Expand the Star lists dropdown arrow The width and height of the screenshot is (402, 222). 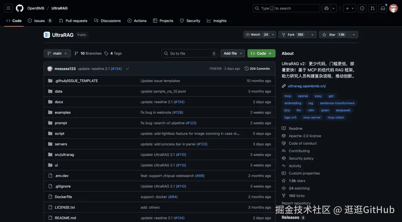tap(354, 35)
